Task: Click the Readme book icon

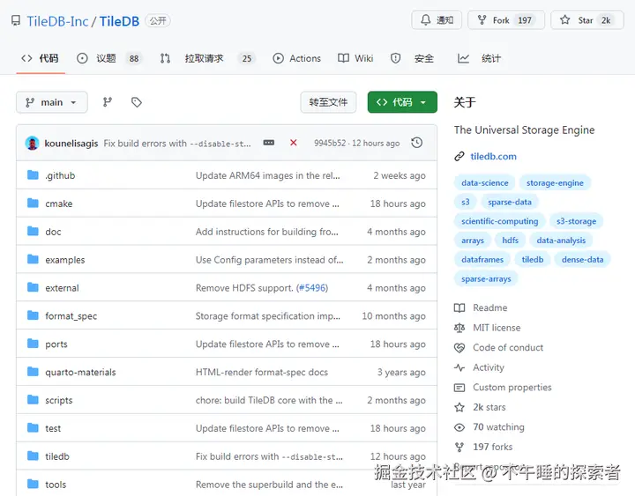Action: pos(459,307)
